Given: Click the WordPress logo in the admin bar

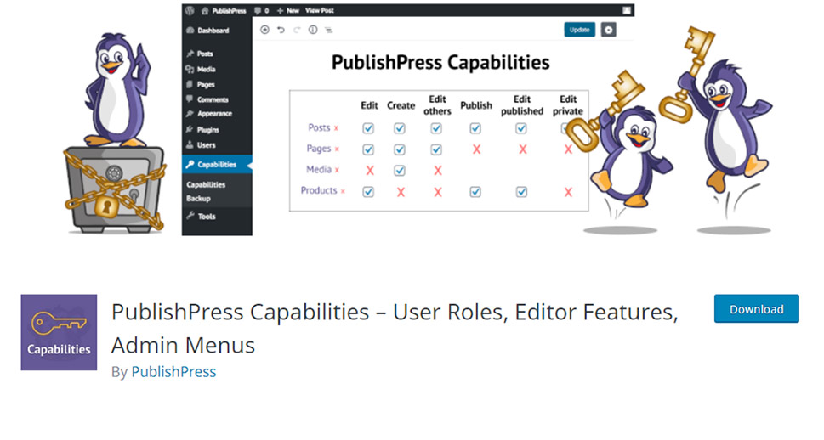Looking at the screenshot, I should (190, 10).
